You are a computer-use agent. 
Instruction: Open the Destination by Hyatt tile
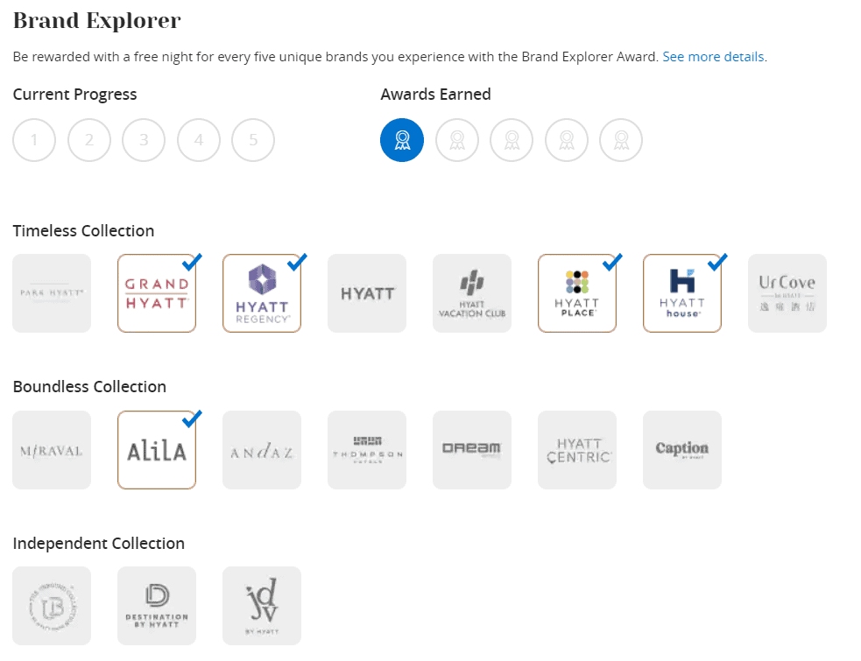pyautogui.click(x=157, y=606)
